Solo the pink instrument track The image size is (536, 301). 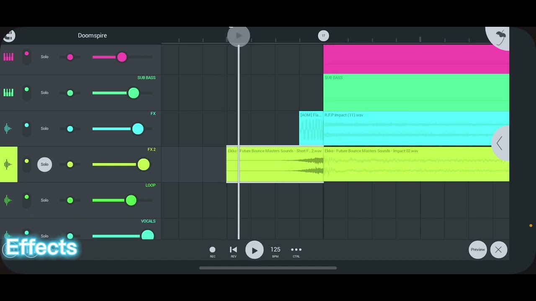tap(44, 57)
